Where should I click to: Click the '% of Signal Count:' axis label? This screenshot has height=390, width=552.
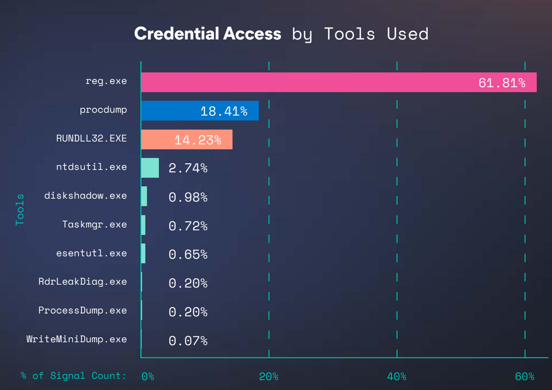pyautogui.click(x=74, y=376)
